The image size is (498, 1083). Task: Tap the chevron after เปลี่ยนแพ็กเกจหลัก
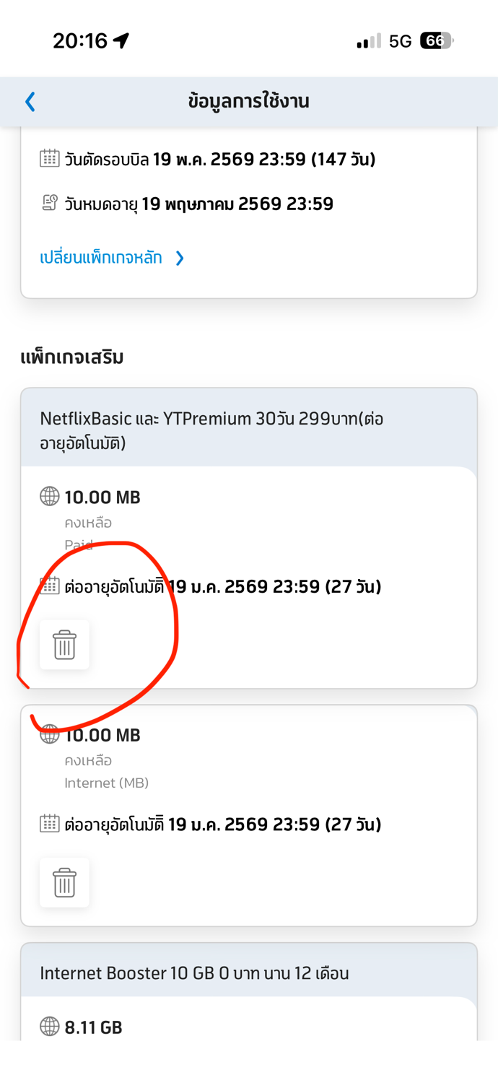pos(180,258)
